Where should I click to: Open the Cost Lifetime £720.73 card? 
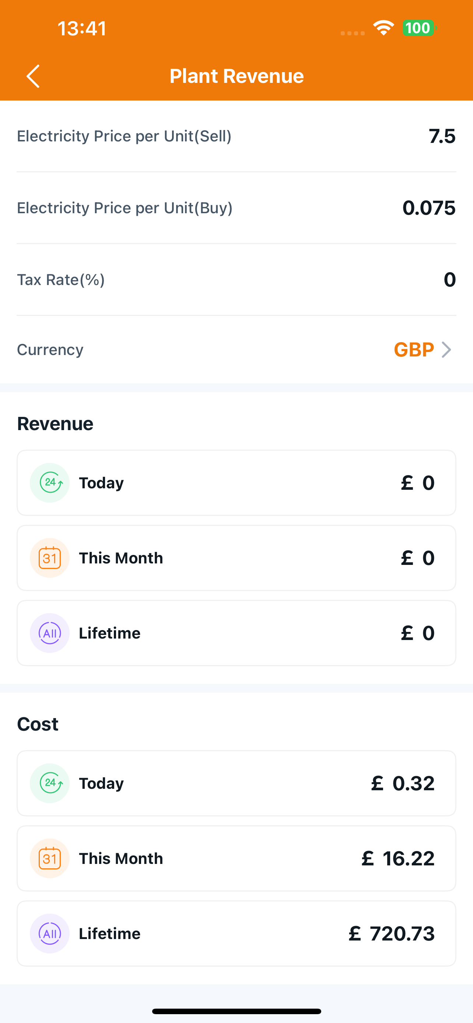tap(236, 933)
